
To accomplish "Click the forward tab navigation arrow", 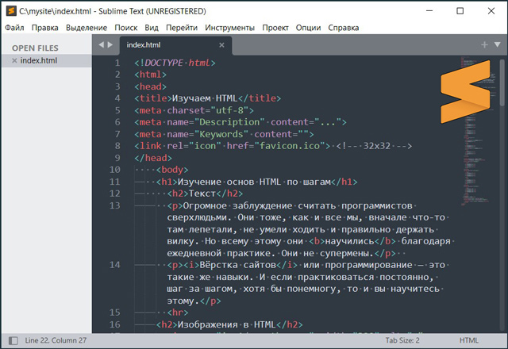I will pos(110,44).
